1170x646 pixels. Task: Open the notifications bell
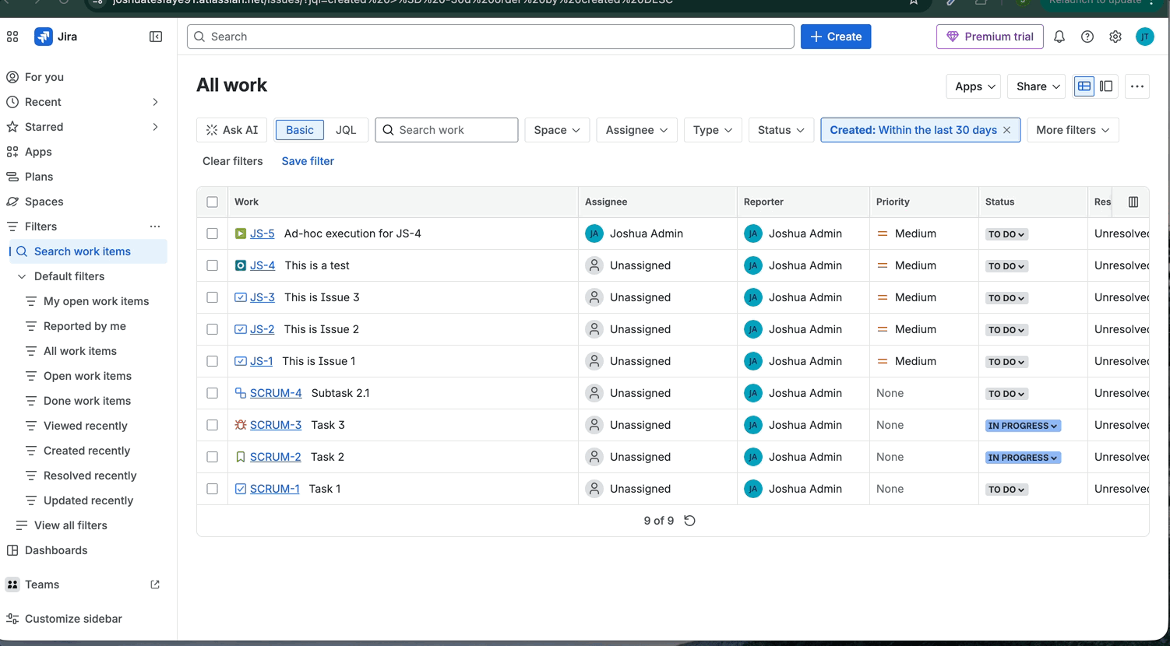click(x=1059, y=37)
